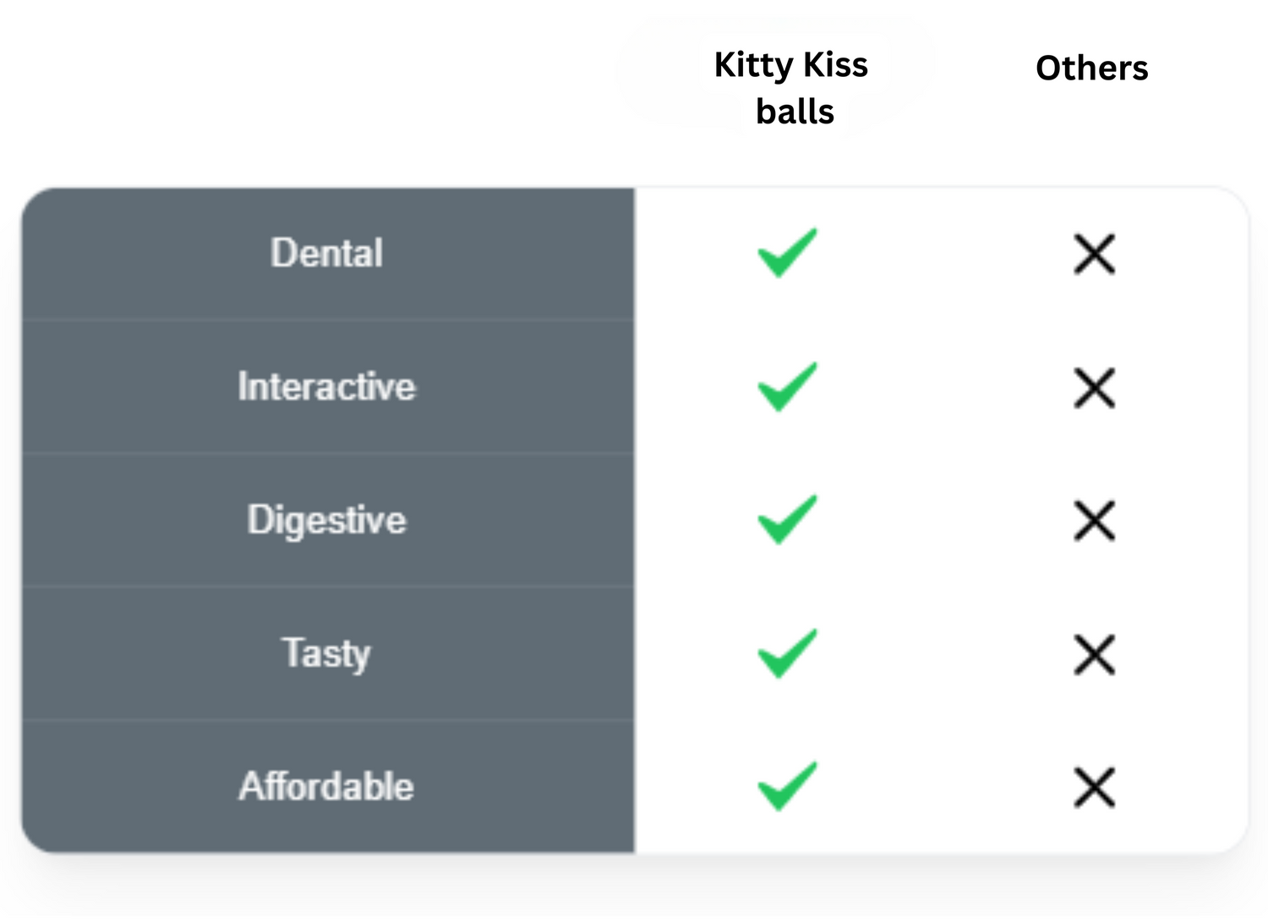The image size is (1268, 921).
Task: Click the Affordable feature label
Action: [x=326, y=786]
